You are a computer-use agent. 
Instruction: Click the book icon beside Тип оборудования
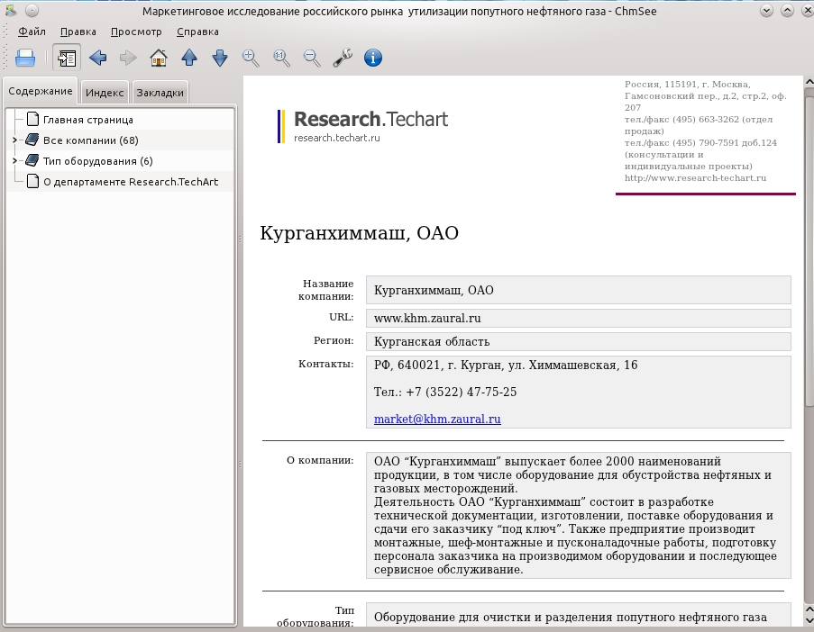(x=32, y=161)
